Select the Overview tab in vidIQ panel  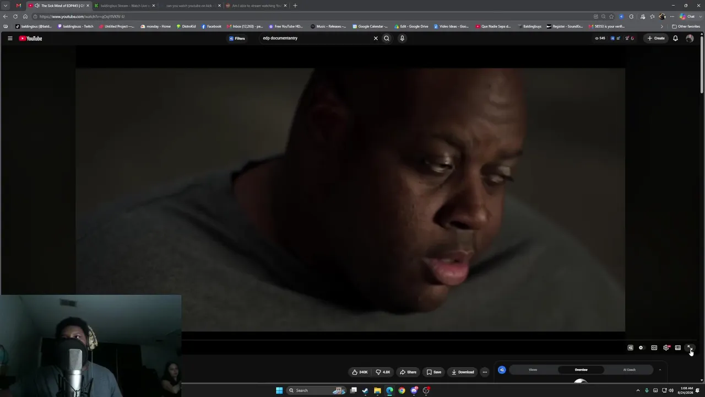581,370
